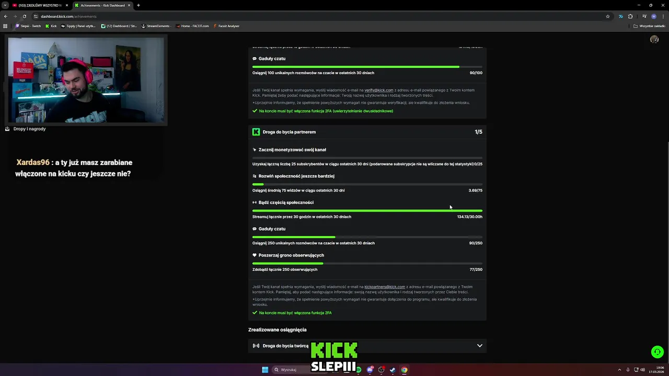Screen dimensions: 669x376
Task: Close the YouTube ZJEDLIŚMY tab
Action: click(x=67, y=5)
